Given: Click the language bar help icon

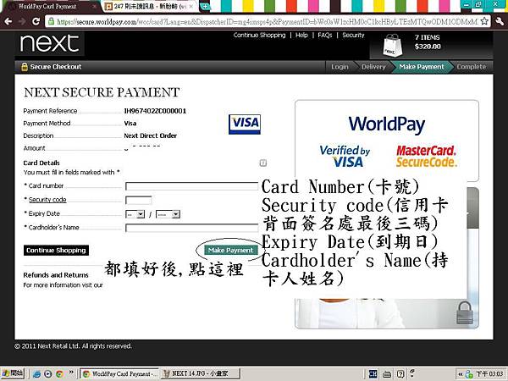Looking at the screenshot, I should pos(400,374).
